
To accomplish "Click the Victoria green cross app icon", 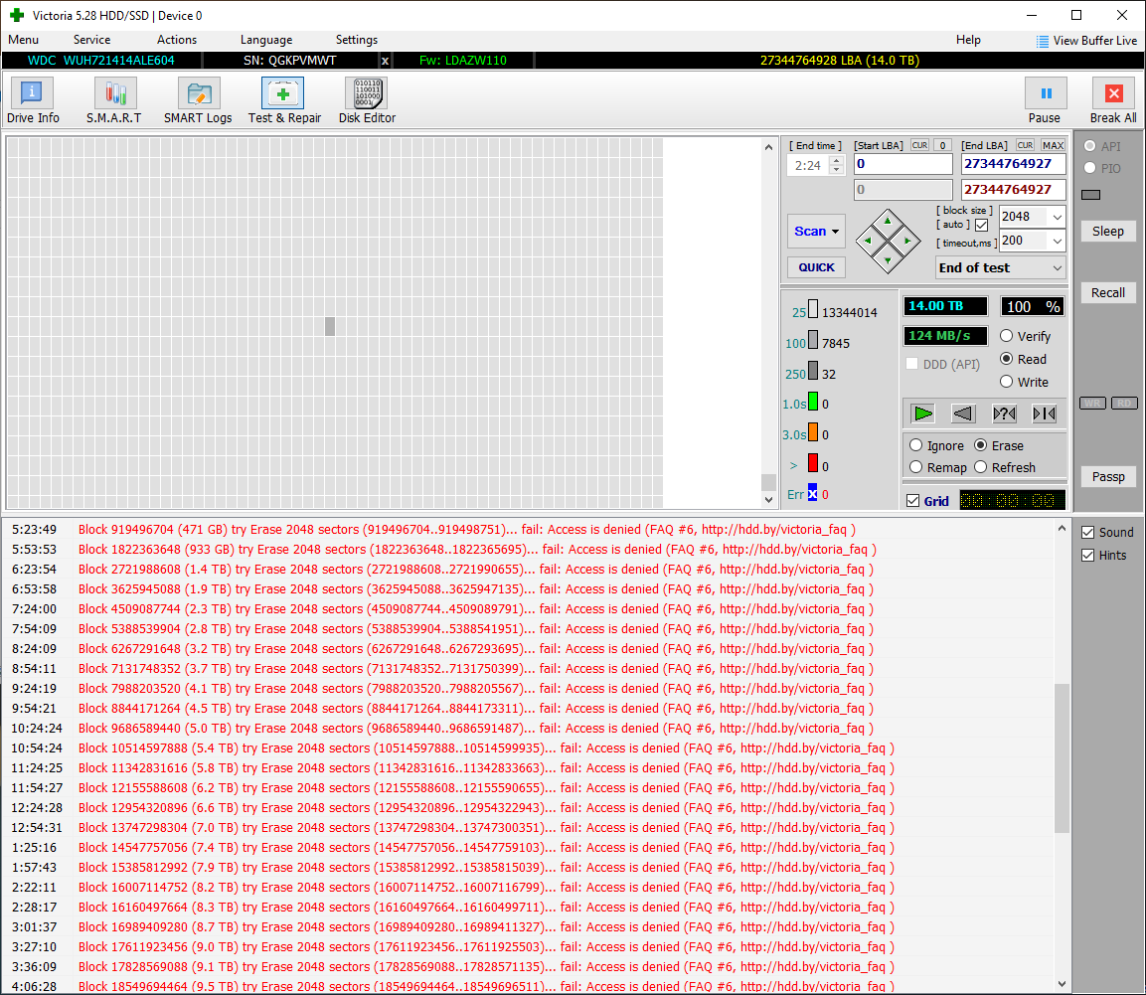I will coord(17,15).
